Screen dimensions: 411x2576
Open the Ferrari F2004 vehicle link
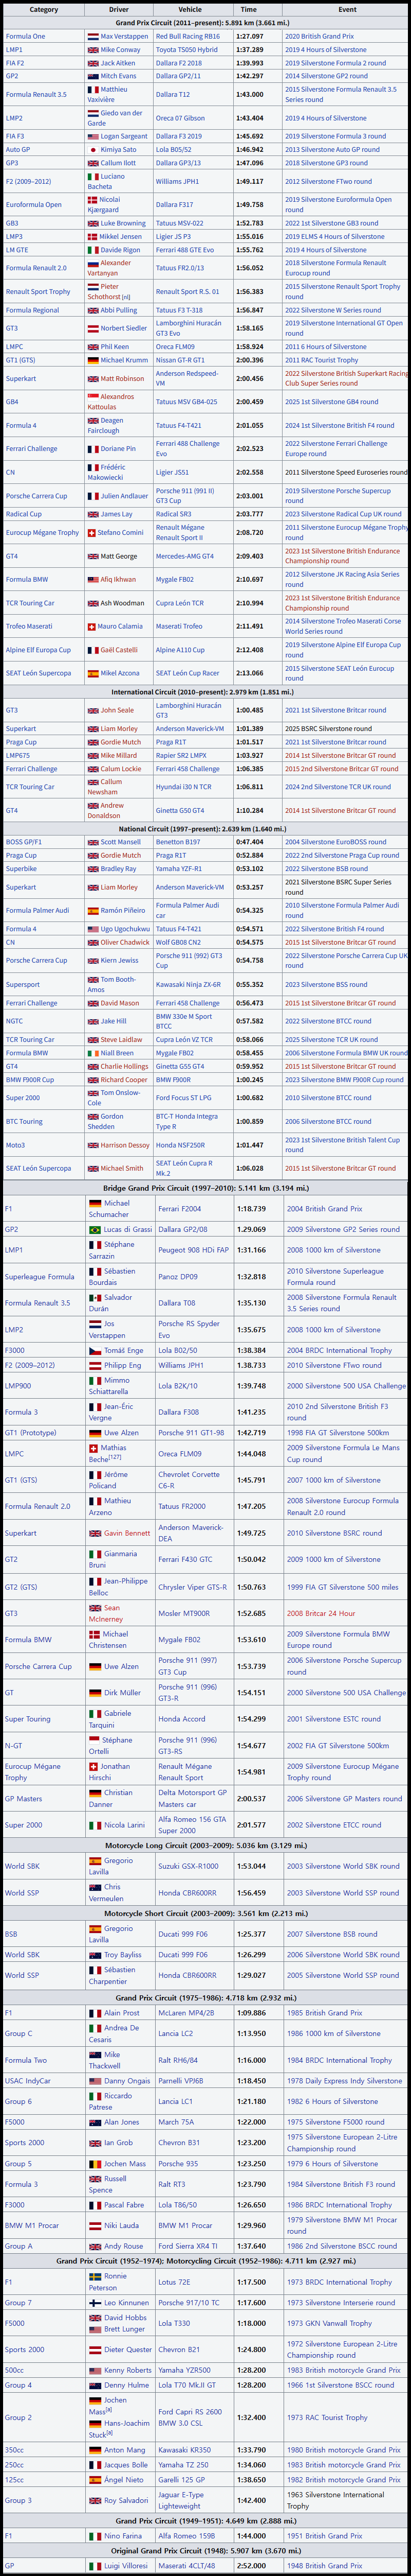(x=180, y=1209)
